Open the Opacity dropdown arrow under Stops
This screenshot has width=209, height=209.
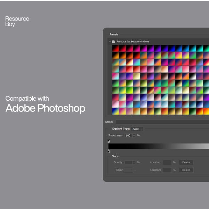pyautogui.click(x=134, y=162)
